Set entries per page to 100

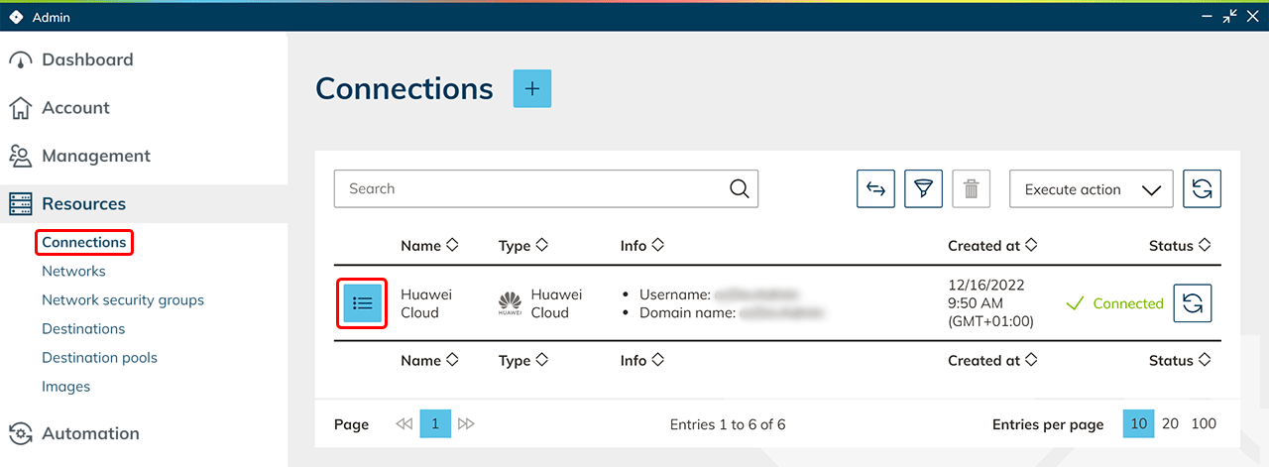[1204, 423]
